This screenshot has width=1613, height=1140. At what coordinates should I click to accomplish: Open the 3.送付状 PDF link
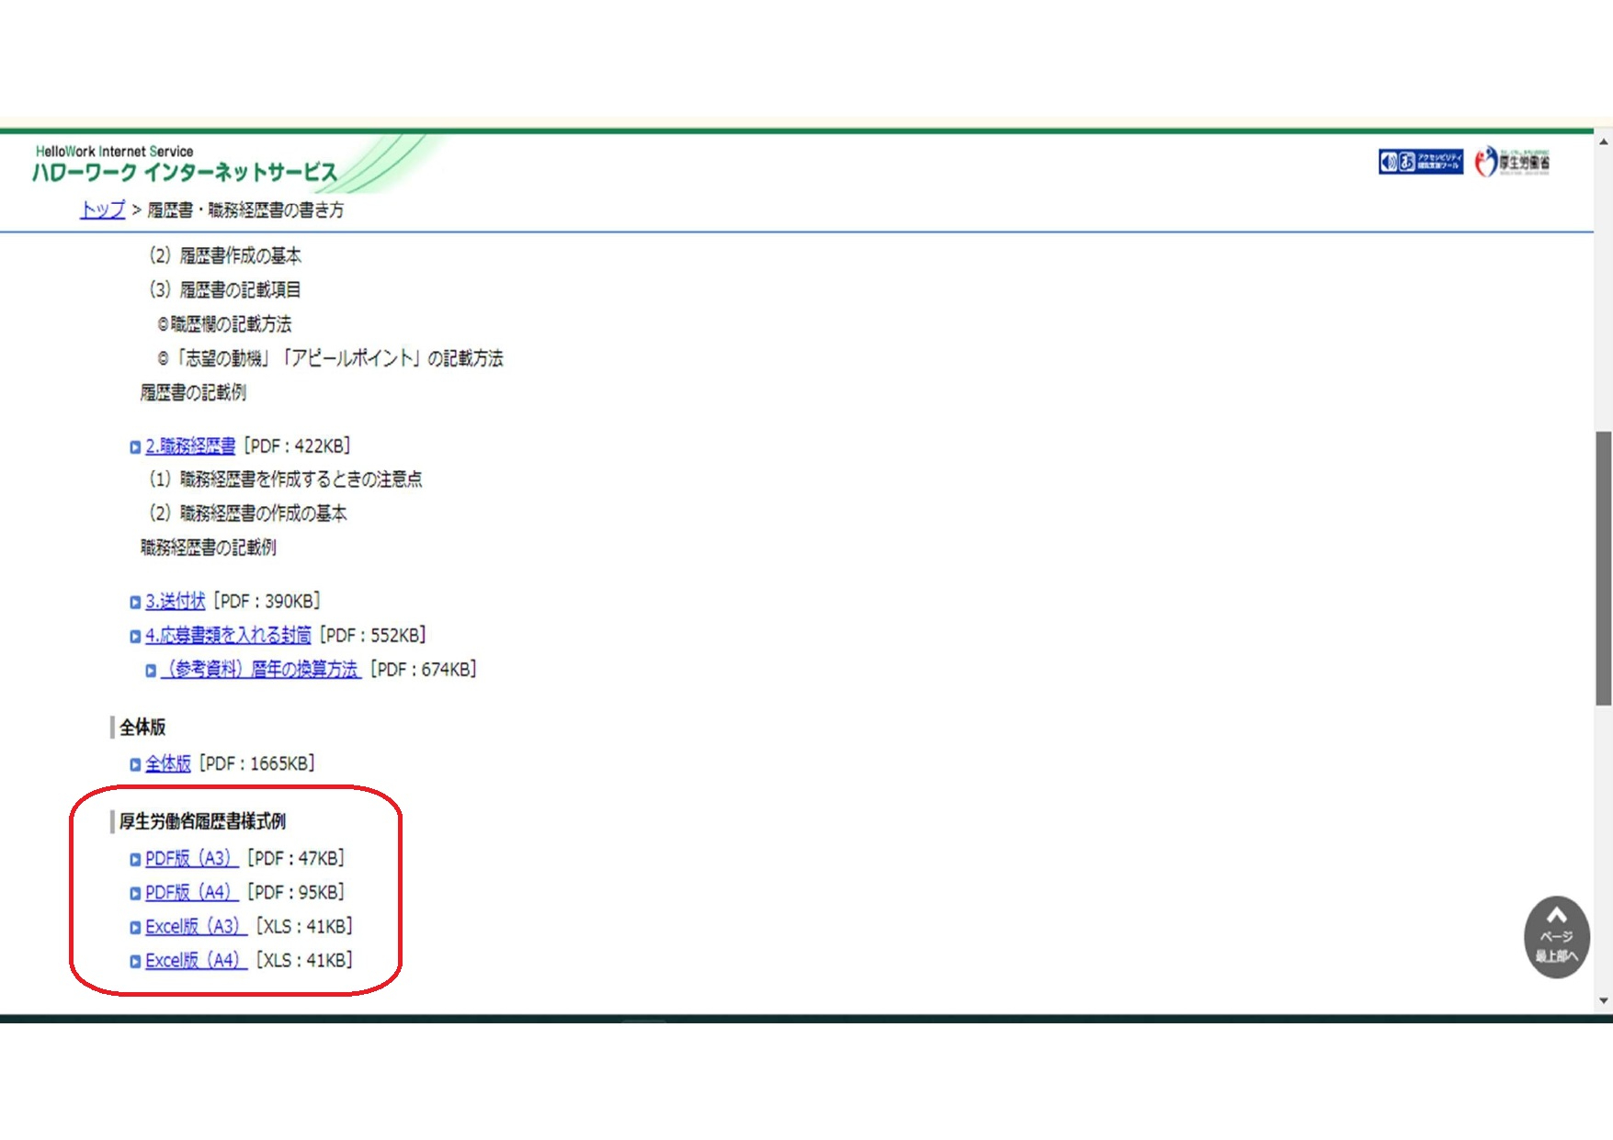pos(175,602)
